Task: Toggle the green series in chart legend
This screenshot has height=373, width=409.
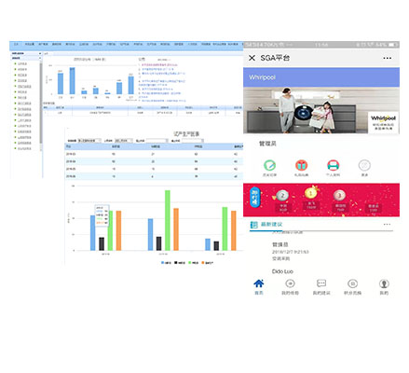Action: (193, 263)
